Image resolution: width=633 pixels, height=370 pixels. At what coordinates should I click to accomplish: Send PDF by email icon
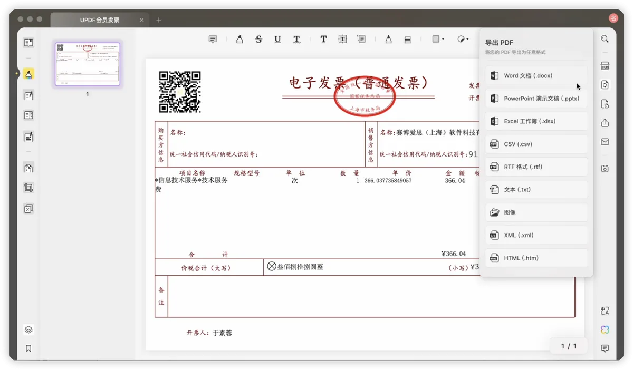[605, 142]
